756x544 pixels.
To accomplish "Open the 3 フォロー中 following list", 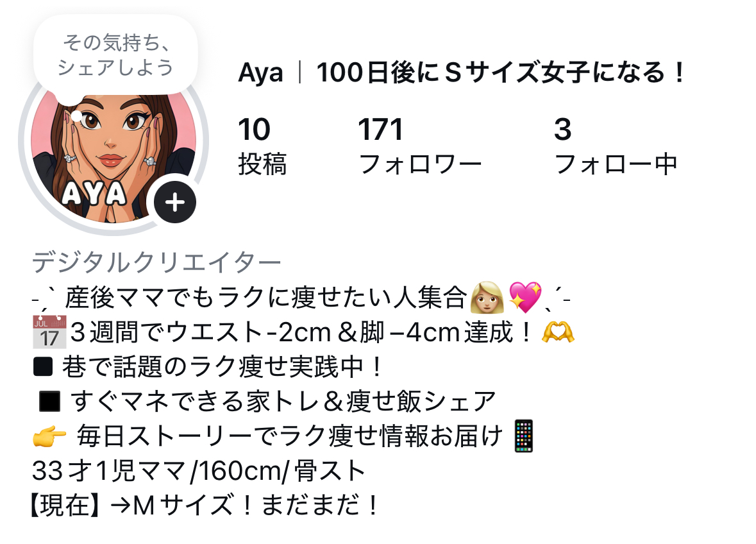I will coord(616,146).
